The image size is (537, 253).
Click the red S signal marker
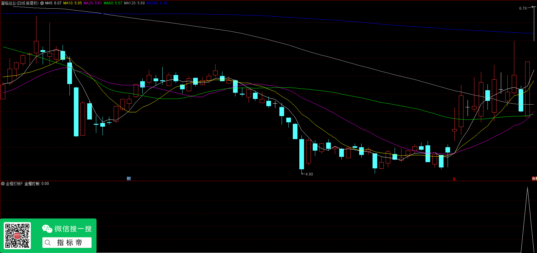(454, 179)
